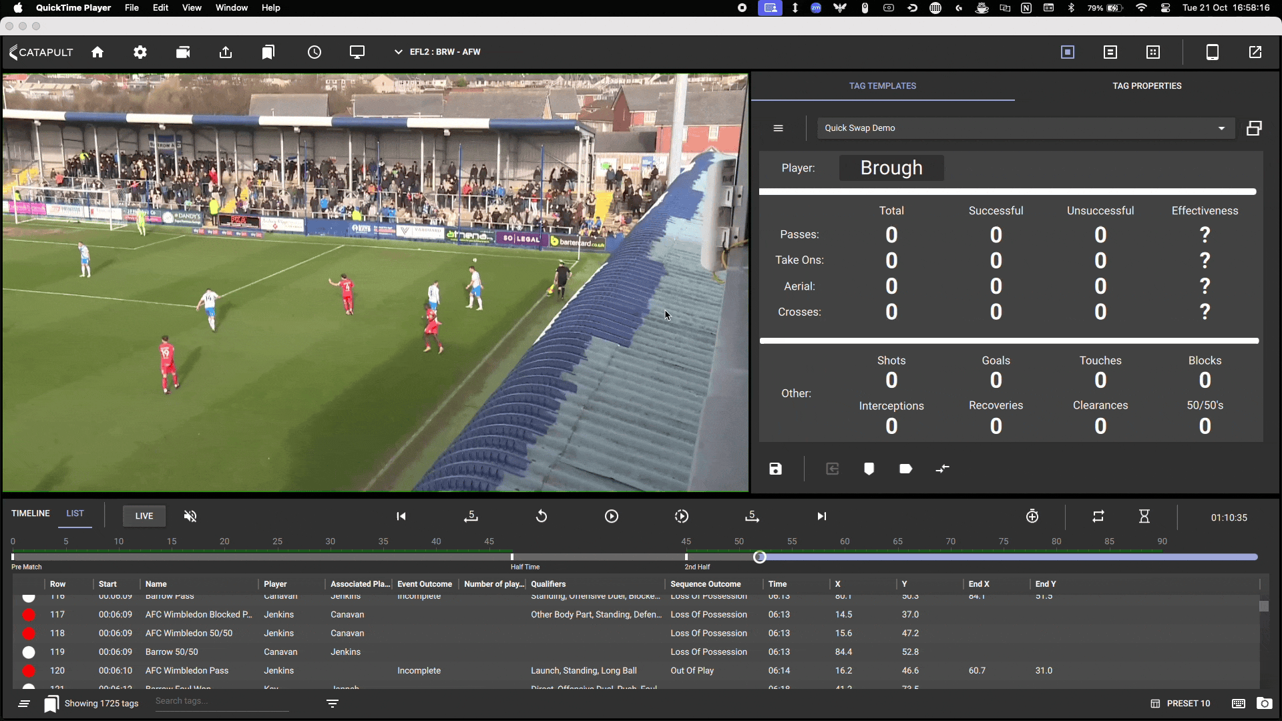Save the tag template
The image size is (1282, 721).
click(775, 469)
